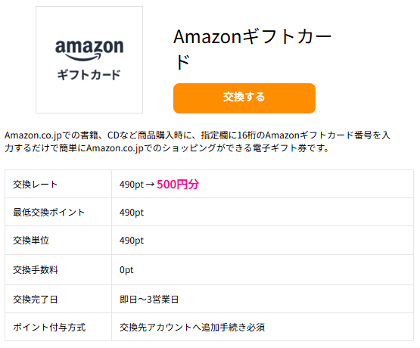Click the 即日〜3営業日 completion value
Viewport: 420px width, 348px height.
149,299
